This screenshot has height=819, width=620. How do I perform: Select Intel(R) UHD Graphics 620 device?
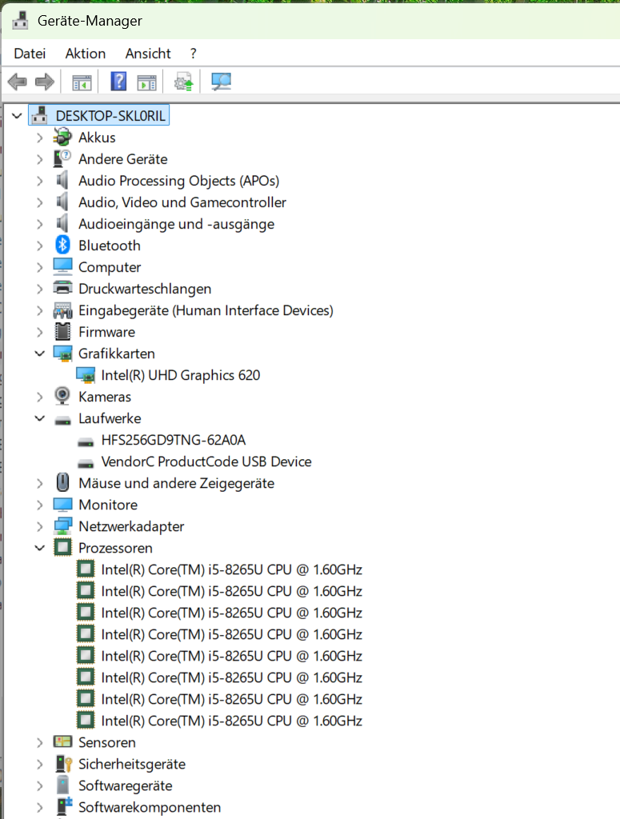180,375
